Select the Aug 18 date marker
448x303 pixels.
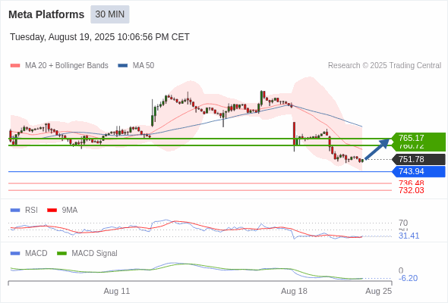coord(294,291)
